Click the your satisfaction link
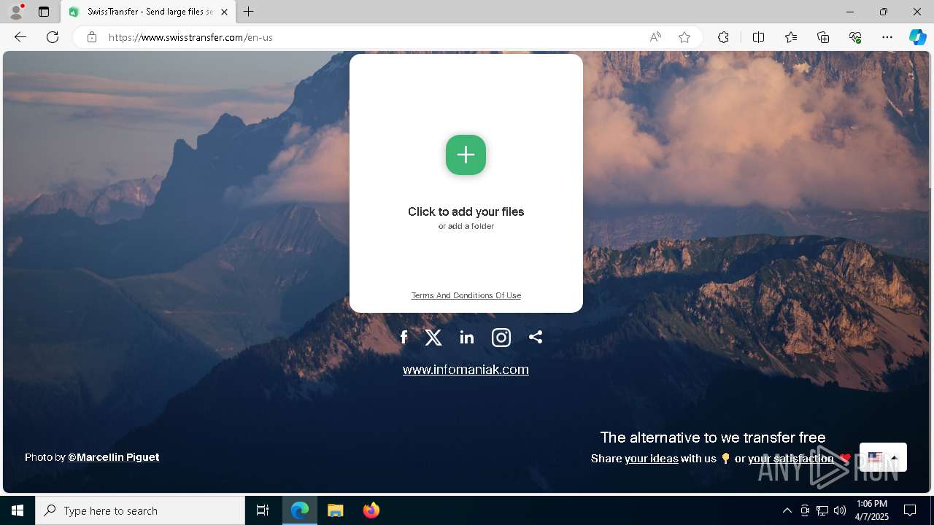Viewport: 934px width, 525px height. 791,459
